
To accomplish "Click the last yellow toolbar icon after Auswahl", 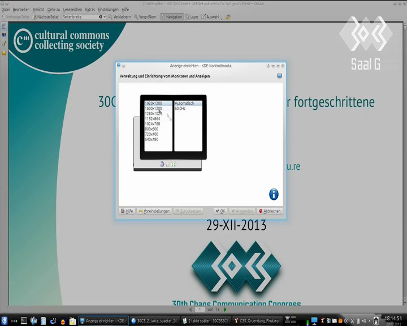I will coord(228,17).
